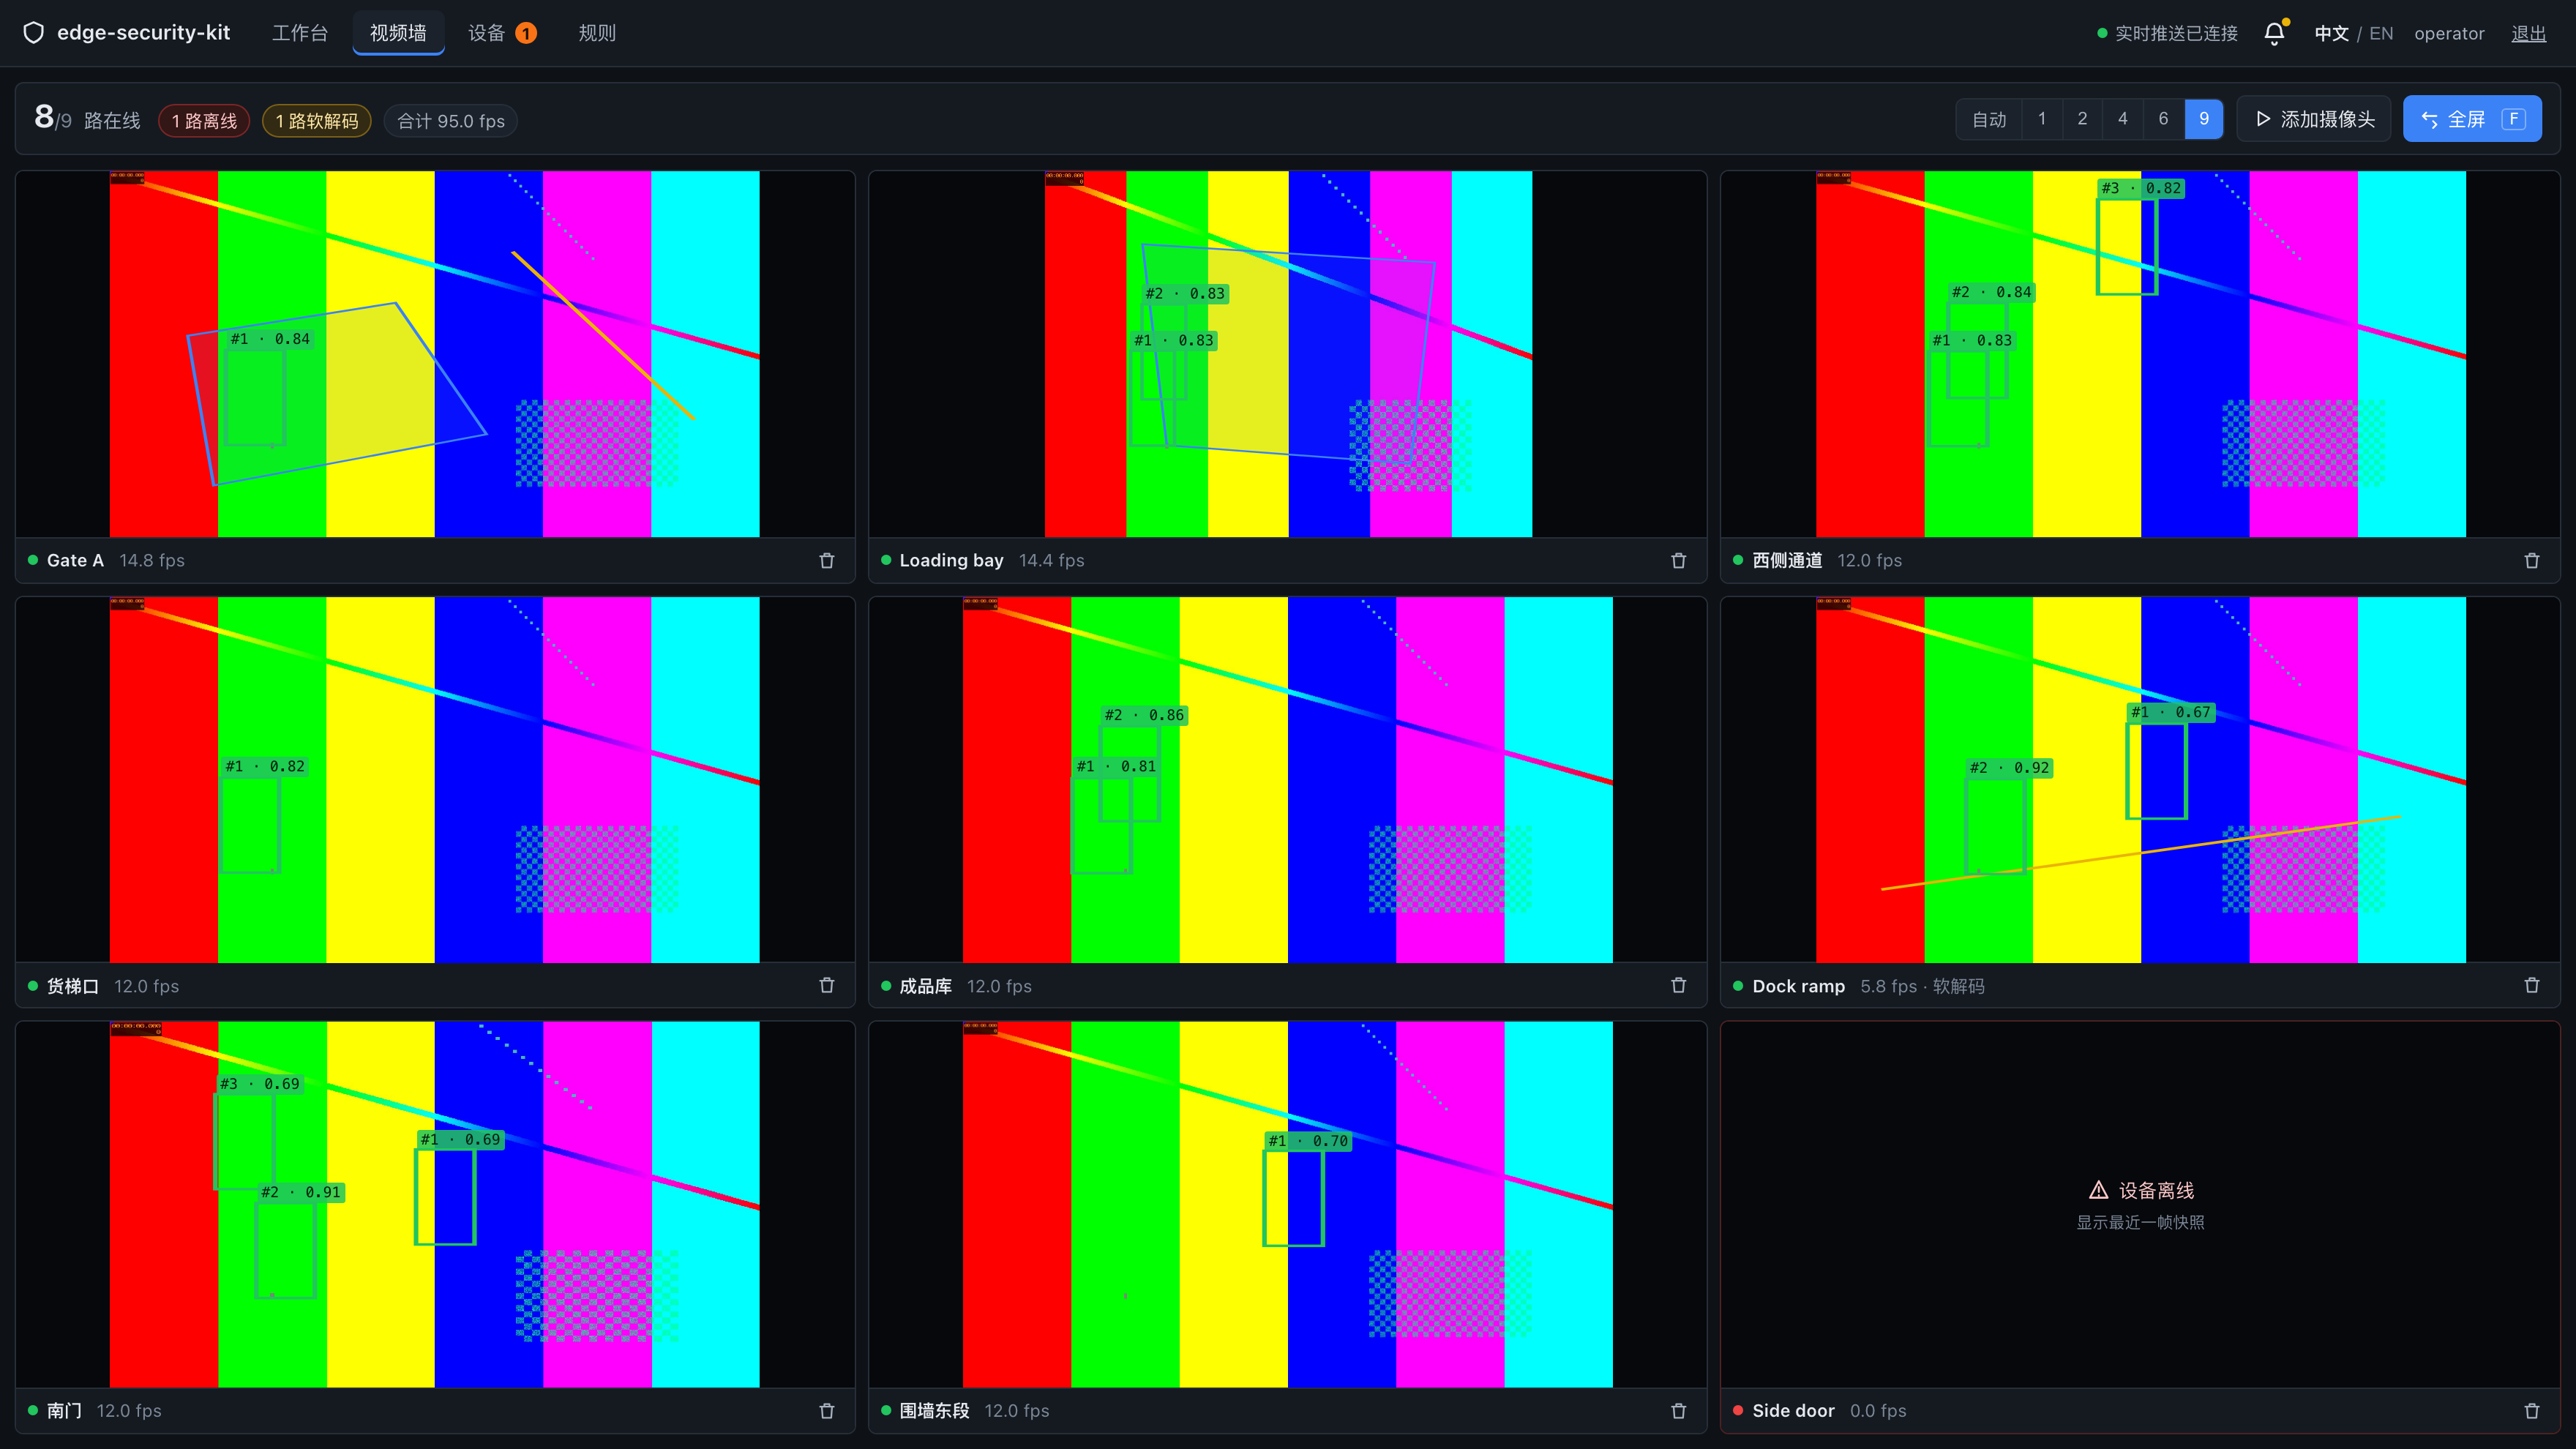The height and width of the screenshot is (1449, 2576).
Task: Set video wall layout to 2
Action: click(x=2082, y=119)
